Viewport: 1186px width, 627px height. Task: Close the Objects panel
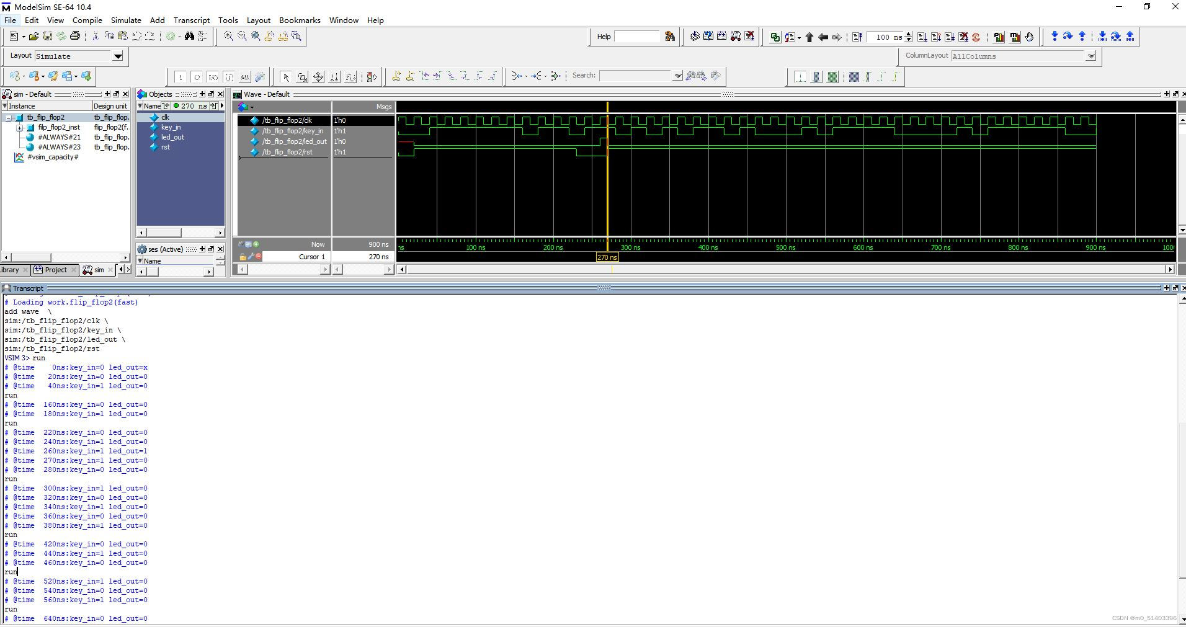click(220, 94)
